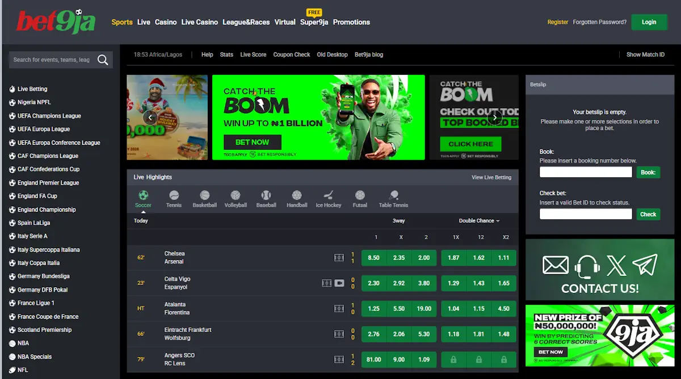
Task: Click the Login button
Action: 649,22
